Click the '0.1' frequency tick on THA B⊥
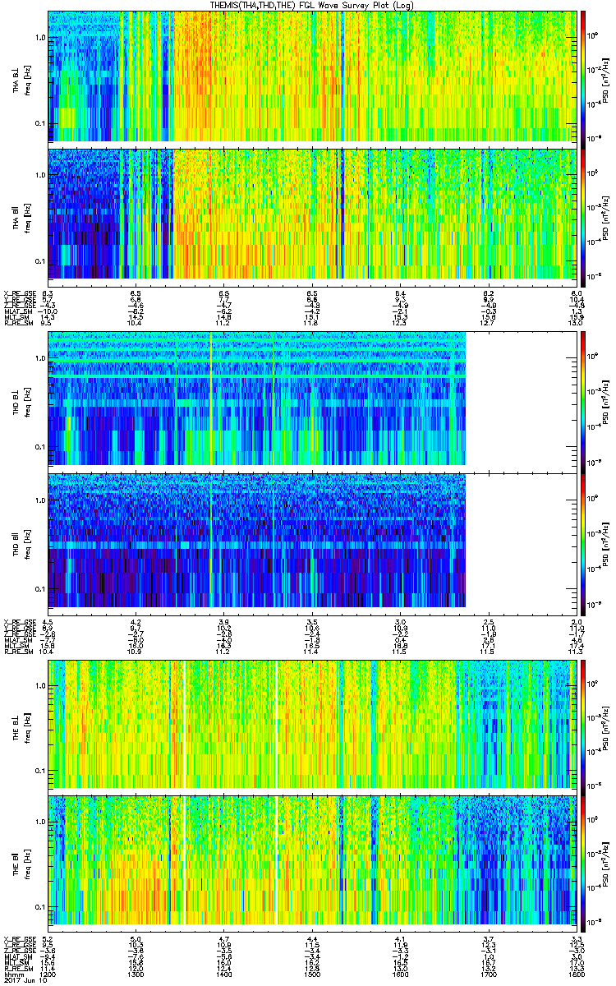Viewport: 616px width, 986px height. (x=40, y=123)
